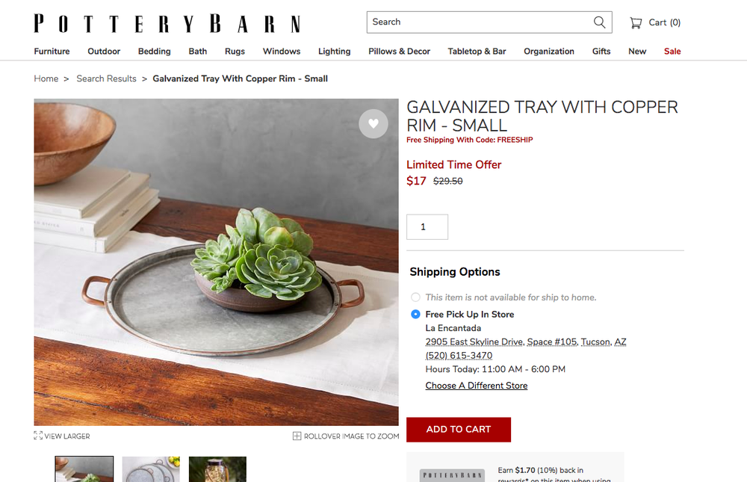Click the quantity input field
Image resolution: width=747 pixels, height=482 pixels.
427,227
